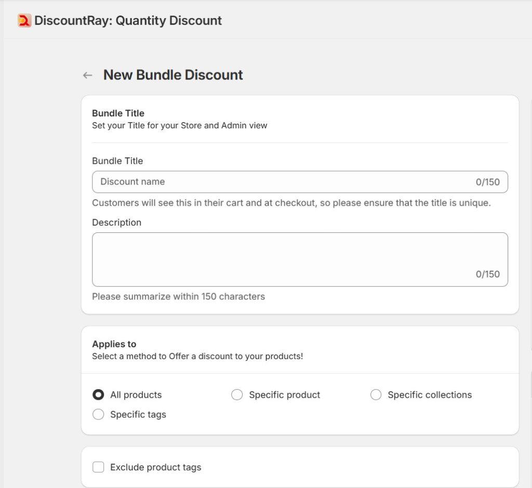The image size is (532, 488).
Task: Click the 'Applies to' section heading
Action: point(114,344)
